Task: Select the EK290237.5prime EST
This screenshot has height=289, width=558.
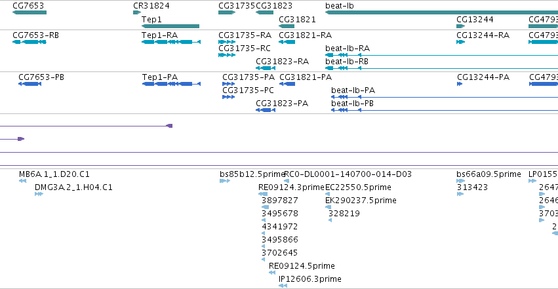Action: [x=328, y=207]
